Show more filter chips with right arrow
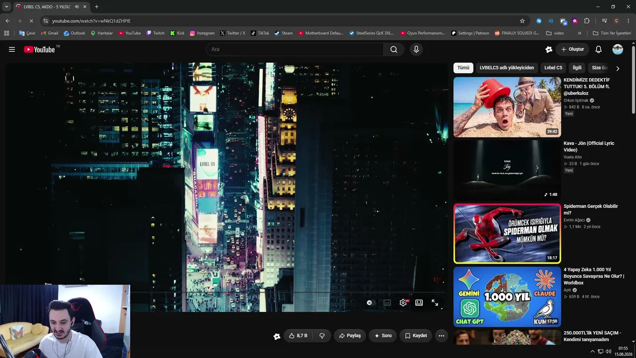Viewport: 636px width, 358px height. point(618,68)
